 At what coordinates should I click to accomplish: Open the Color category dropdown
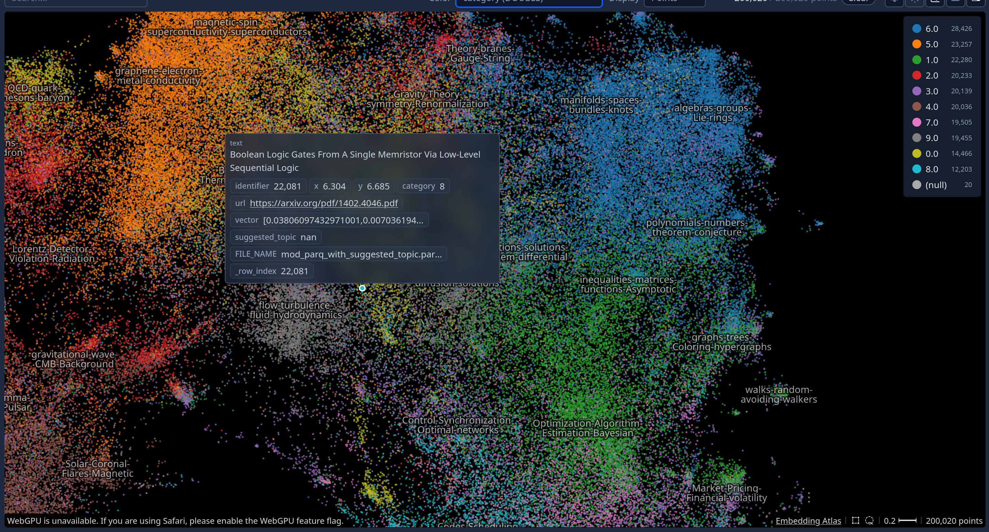pyautogui.click(x=529, y=2)
